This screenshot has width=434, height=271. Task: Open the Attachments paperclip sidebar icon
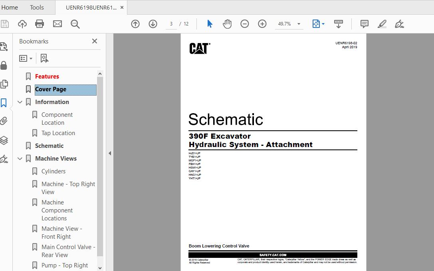coord(4,121)
